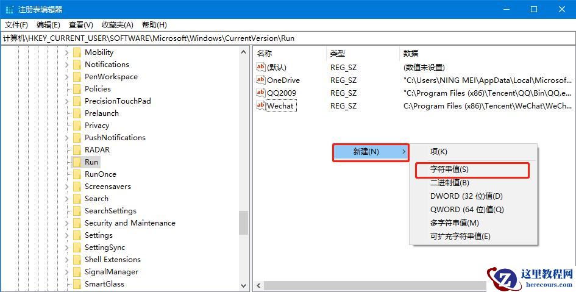Choose DWORD (32 位)值(D) from submenu

point(474,196)
